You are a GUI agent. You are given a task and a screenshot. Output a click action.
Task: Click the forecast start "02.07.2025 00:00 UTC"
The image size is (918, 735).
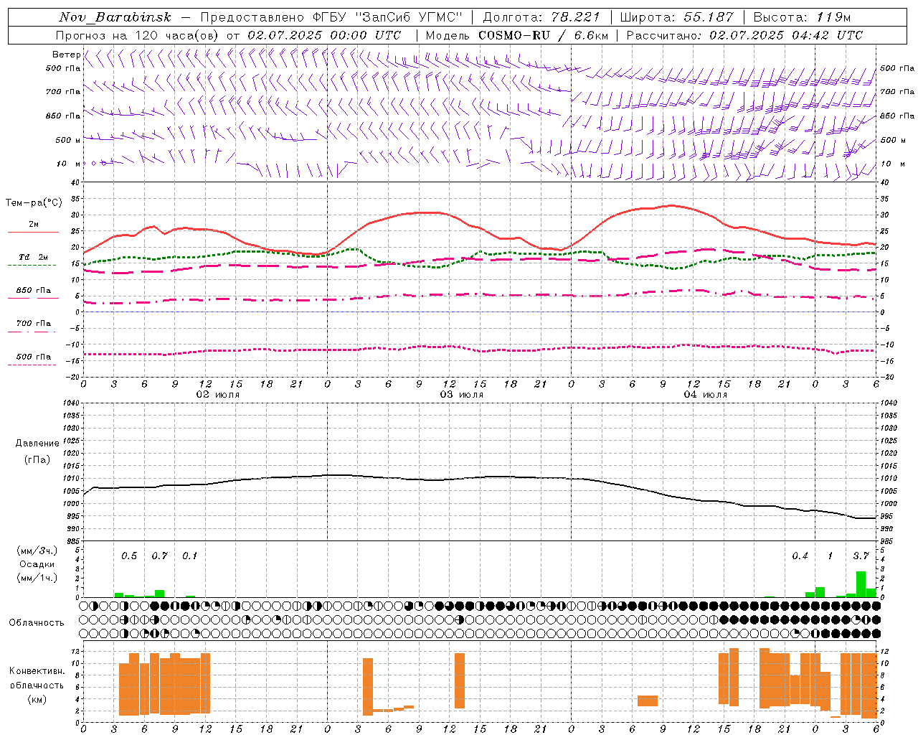coord(324,35)
